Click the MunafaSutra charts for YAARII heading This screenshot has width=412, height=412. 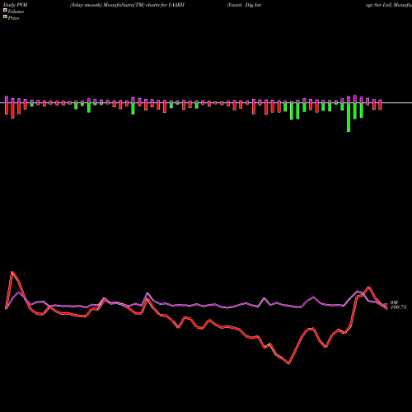[127, 5]
